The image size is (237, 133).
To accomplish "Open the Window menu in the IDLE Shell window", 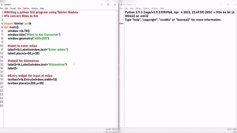I will click(x=155, y=8).
